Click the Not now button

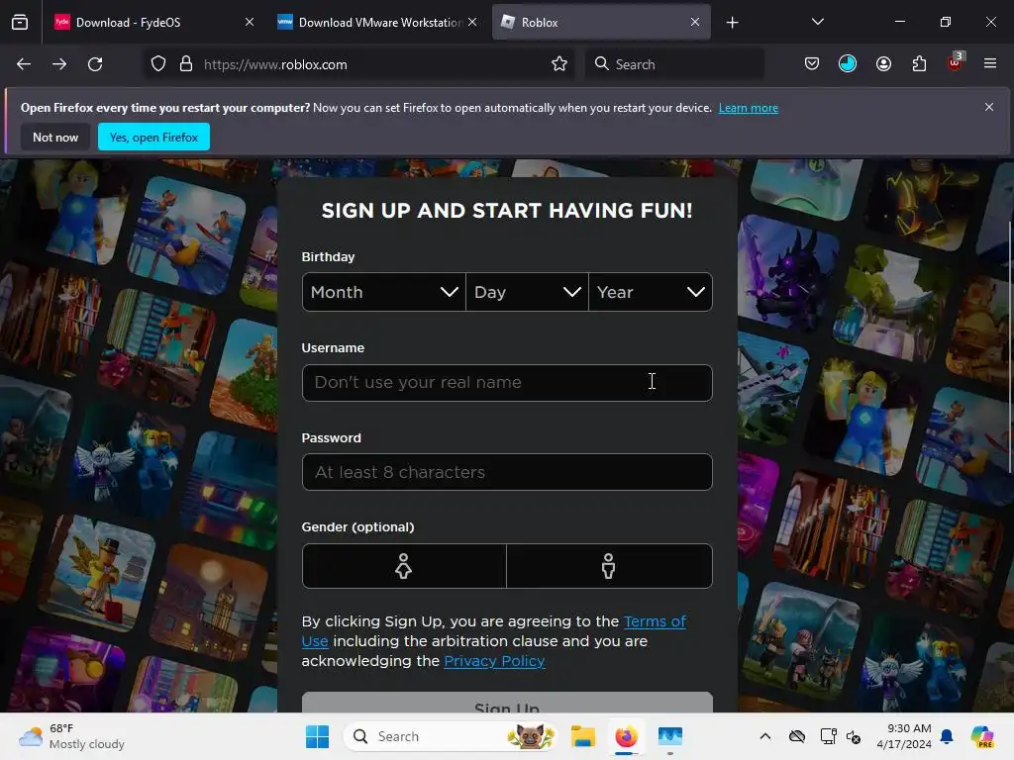55,137
